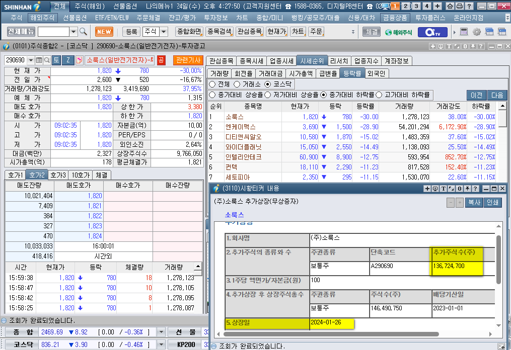Screen dimensions: 511x350
Task: Click the 다음 button in ranking panel
Action: click(497, 95)
